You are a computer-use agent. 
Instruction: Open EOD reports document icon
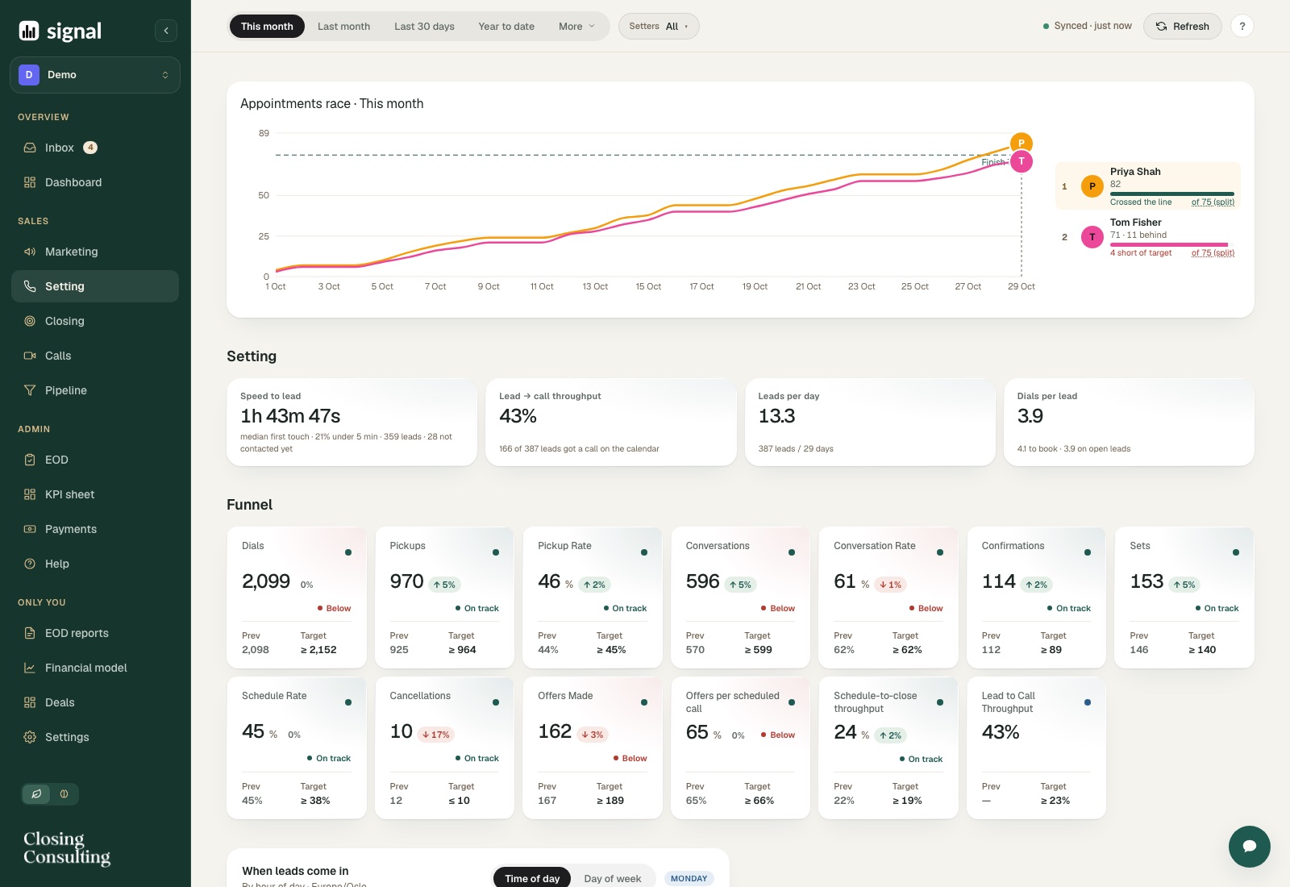click(30, 633)
